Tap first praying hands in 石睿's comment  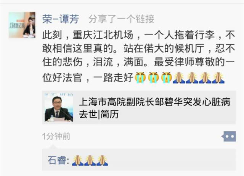tap(78, 160)
